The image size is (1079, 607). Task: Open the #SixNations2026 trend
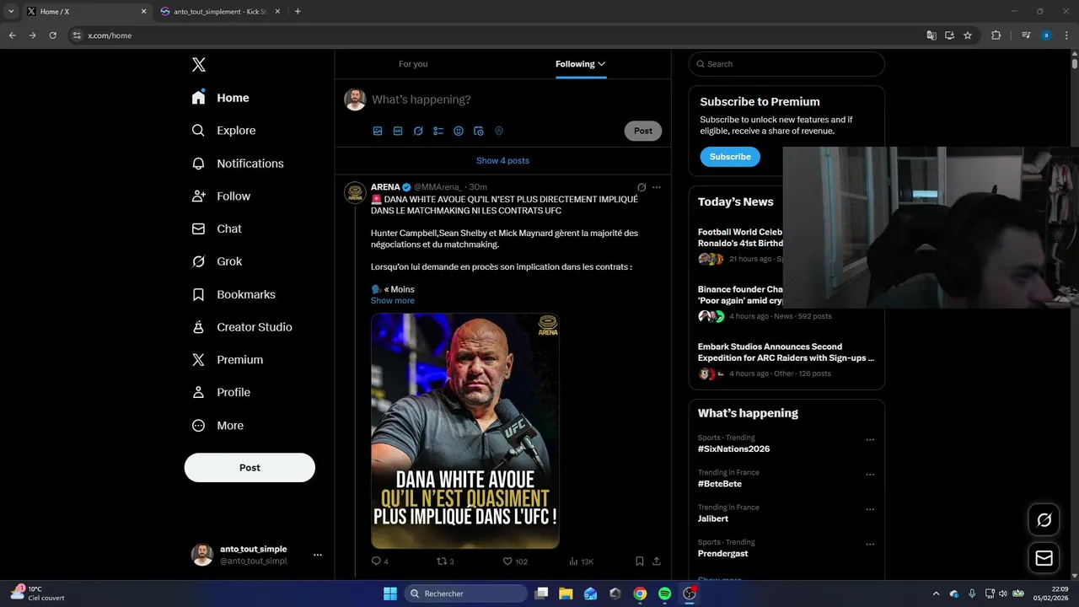pyautogui.click(x=733, y=449)
